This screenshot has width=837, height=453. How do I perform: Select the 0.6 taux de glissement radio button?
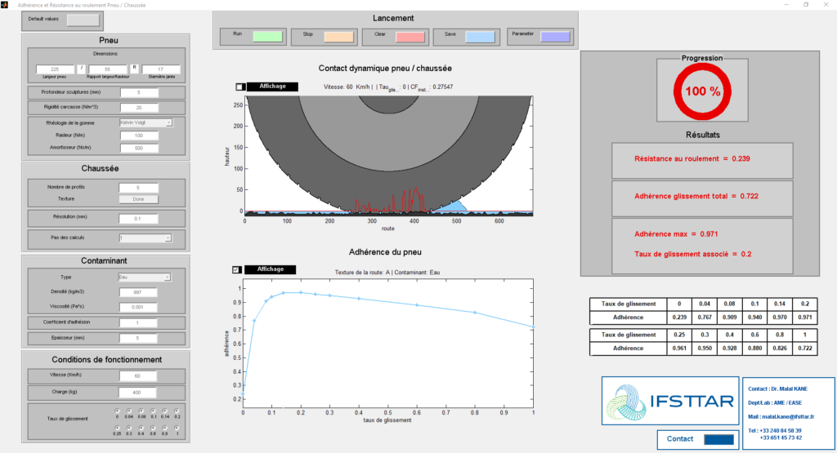pos(154,427)
